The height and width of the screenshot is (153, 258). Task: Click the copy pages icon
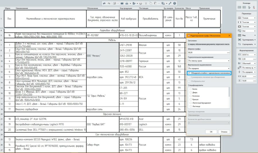150,3
